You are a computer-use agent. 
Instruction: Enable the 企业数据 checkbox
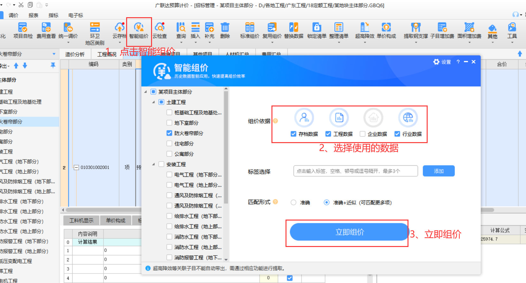[362, 134]
